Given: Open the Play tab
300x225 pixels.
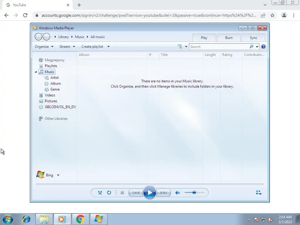Looking at the screenshot, I should pyautogui.click(x=204, y=38).
